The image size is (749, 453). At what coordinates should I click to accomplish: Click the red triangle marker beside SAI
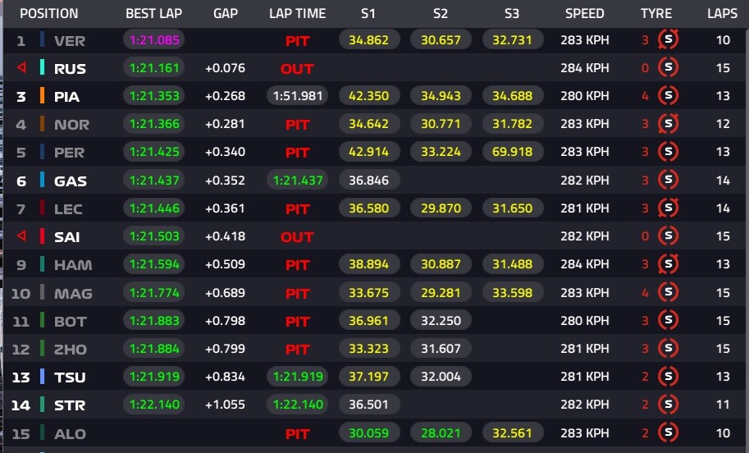[21, 236]
